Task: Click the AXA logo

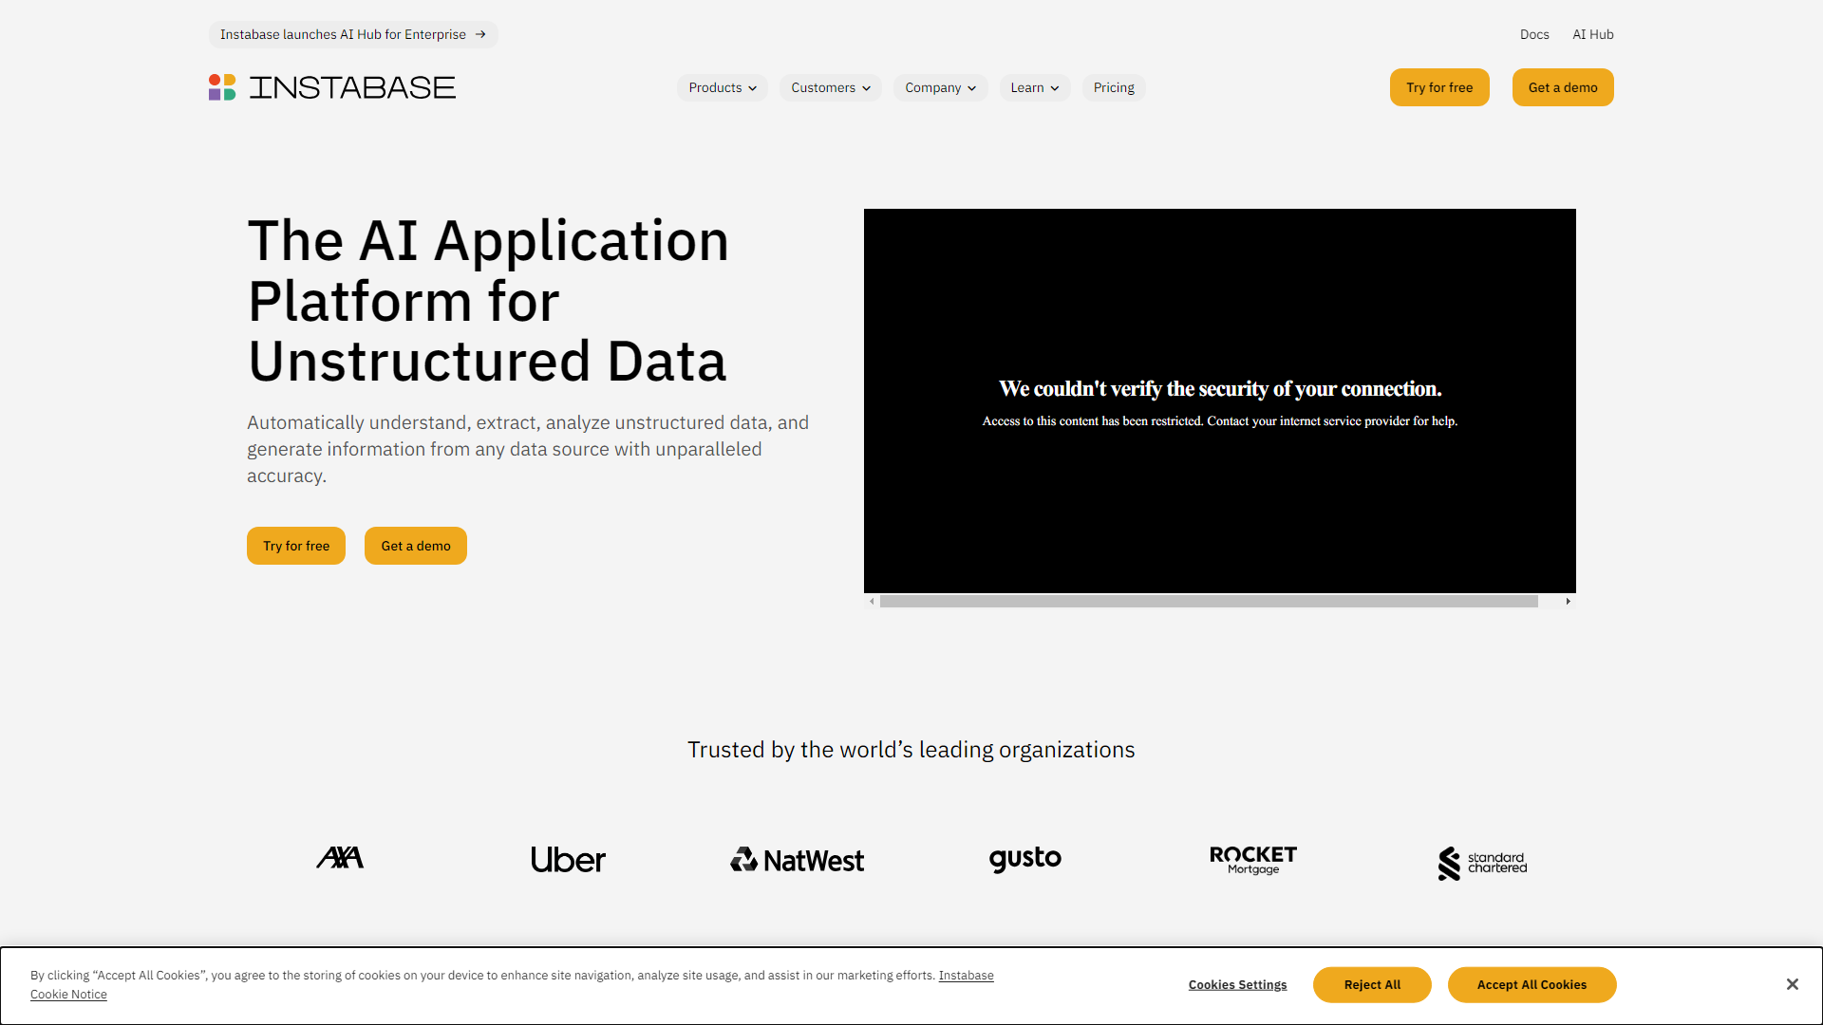Action: (340, 859)
